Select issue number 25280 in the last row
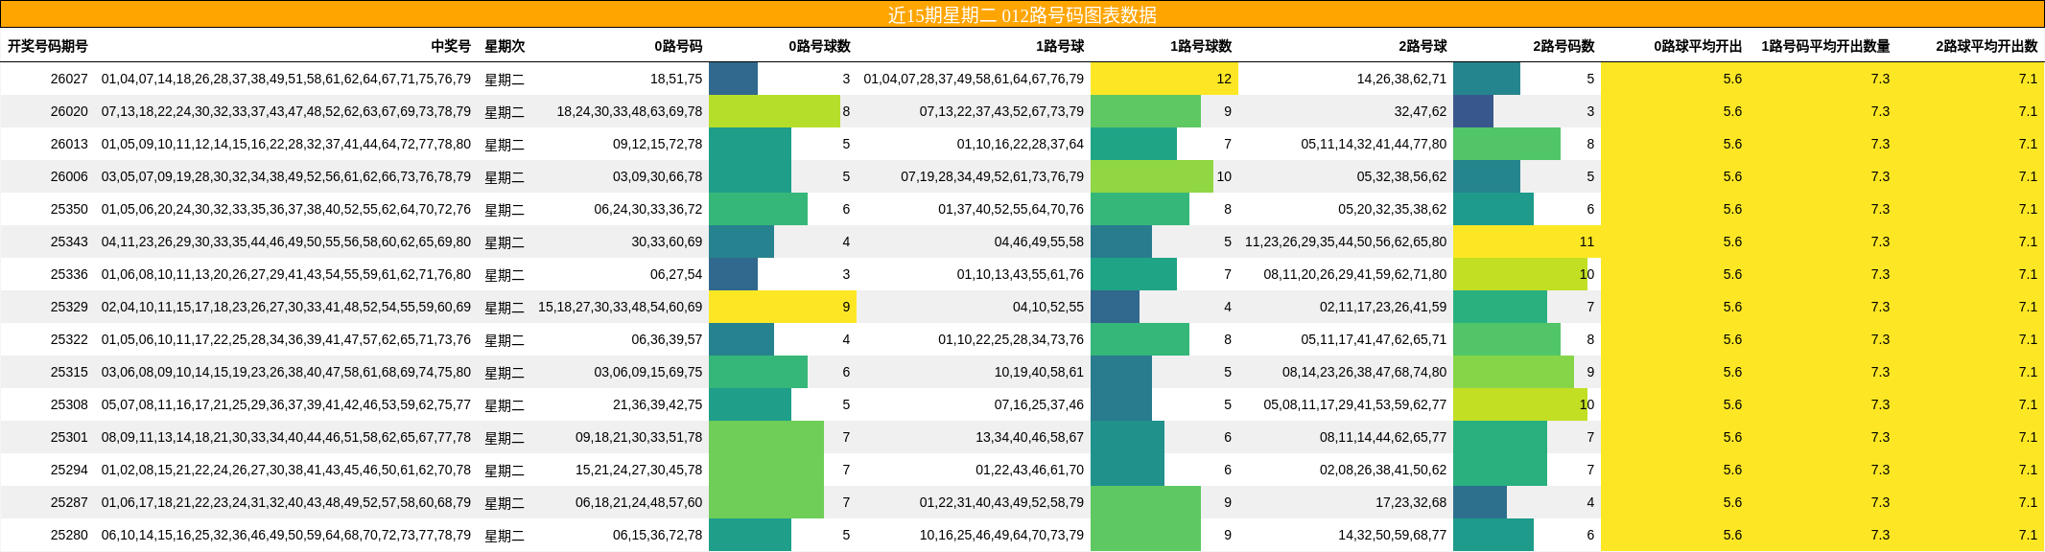This screenshot has height=552, width=2045. tap(69, 535)
